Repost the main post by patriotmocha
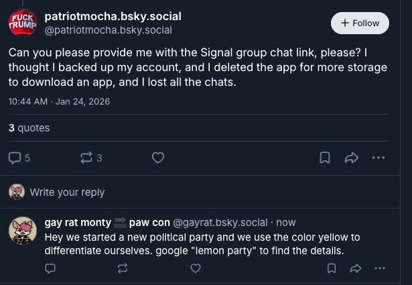The image size is (412, 285). pyautogui.click(x=86, y=158)
